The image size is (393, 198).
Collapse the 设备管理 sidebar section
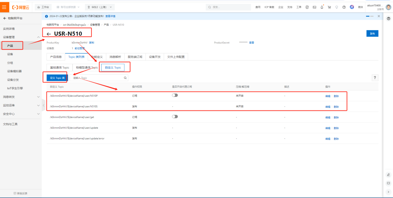38,37
